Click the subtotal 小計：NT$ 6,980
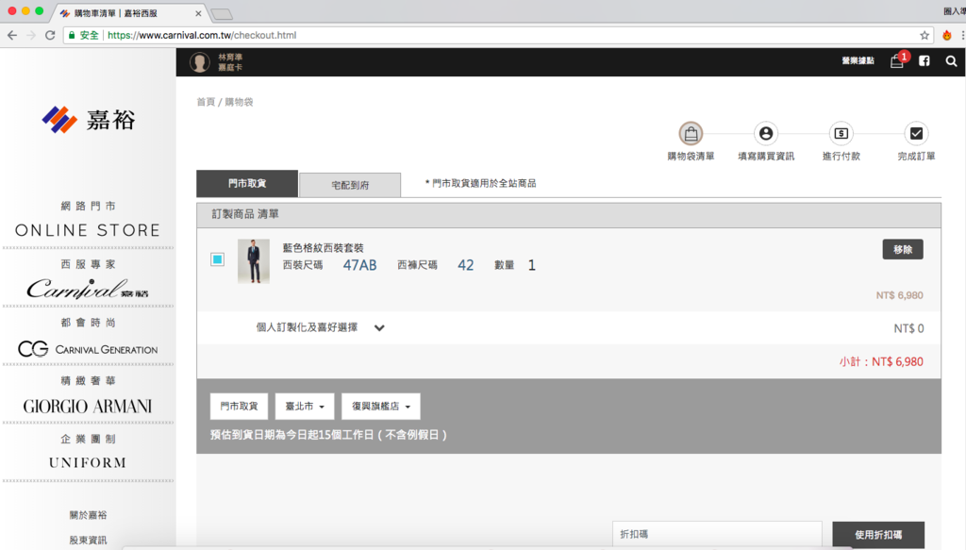Screen dimensions: 966x550 [881, 361]
